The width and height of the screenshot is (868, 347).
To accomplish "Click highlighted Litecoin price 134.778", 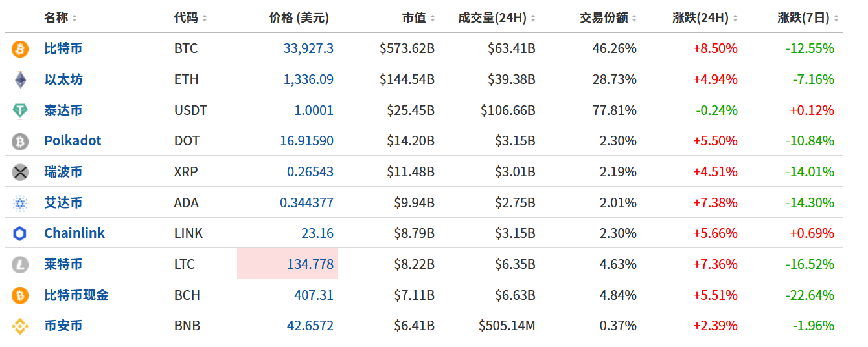I will click(x=310, y=264).
